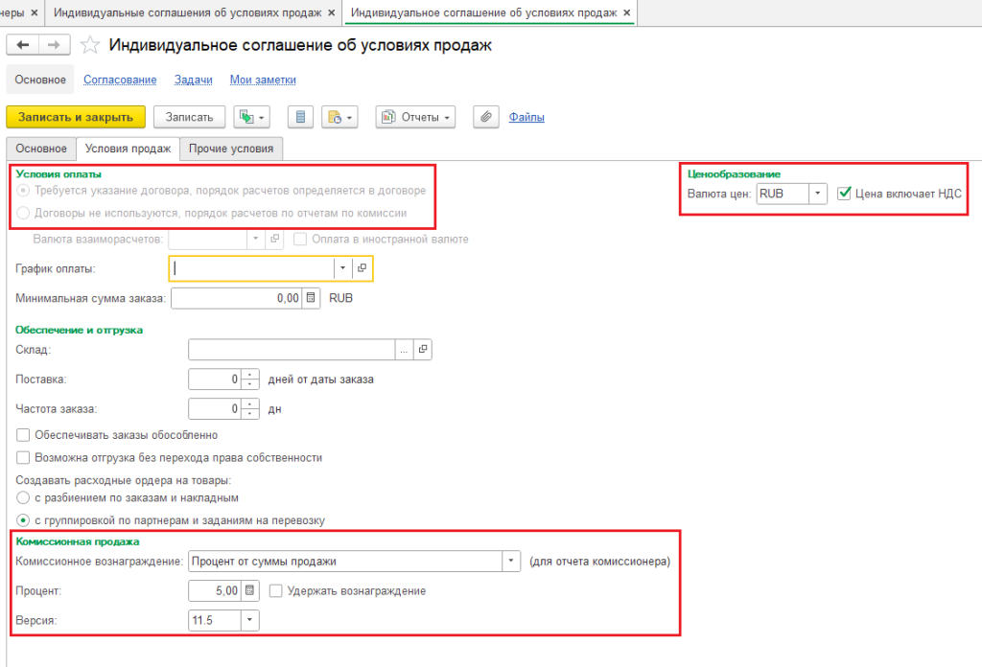Viewport: 982px width, 667px height.
Task: Click the Валюта цен RUB field
Action: [783, 194]
